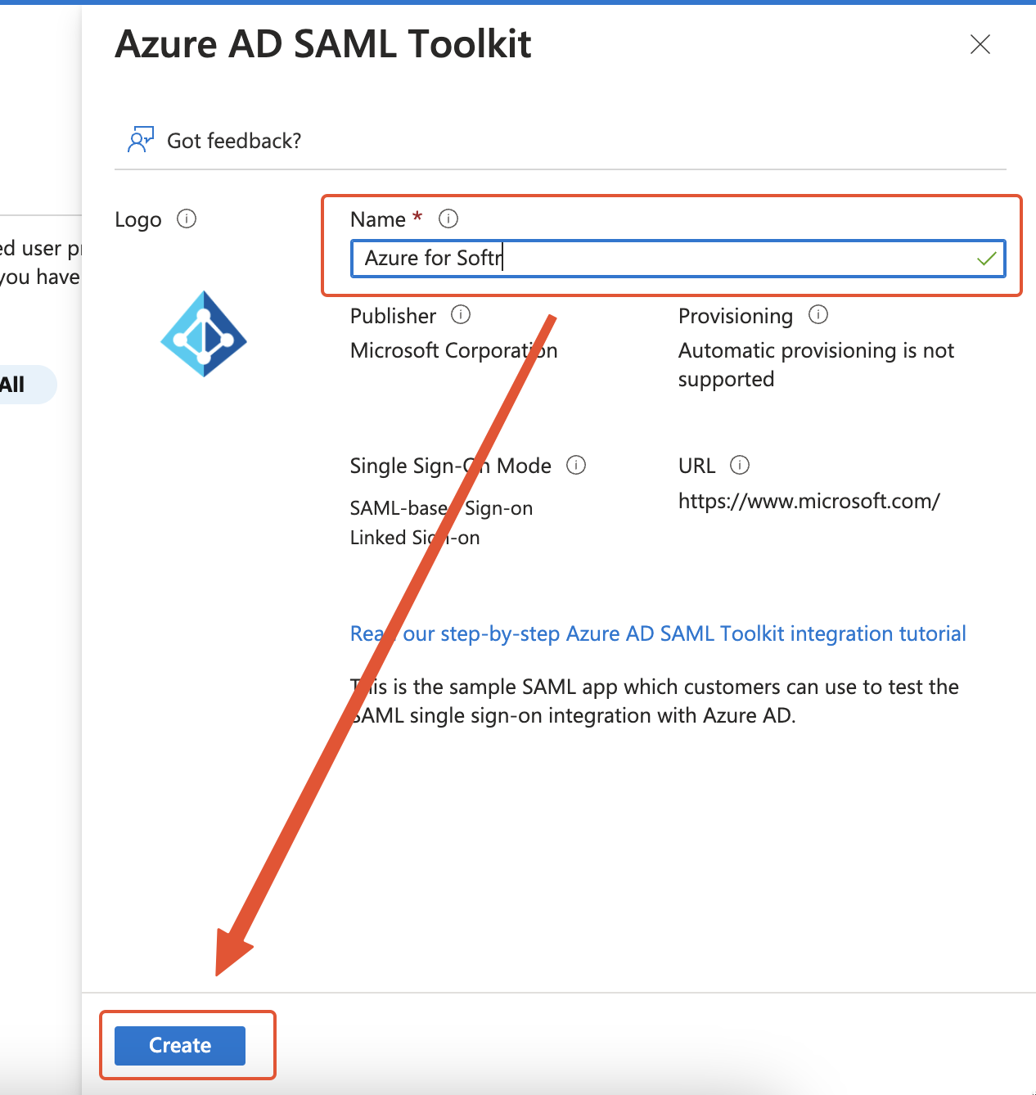
Task: Click the Provisioning label
Action: coord(736,316)
